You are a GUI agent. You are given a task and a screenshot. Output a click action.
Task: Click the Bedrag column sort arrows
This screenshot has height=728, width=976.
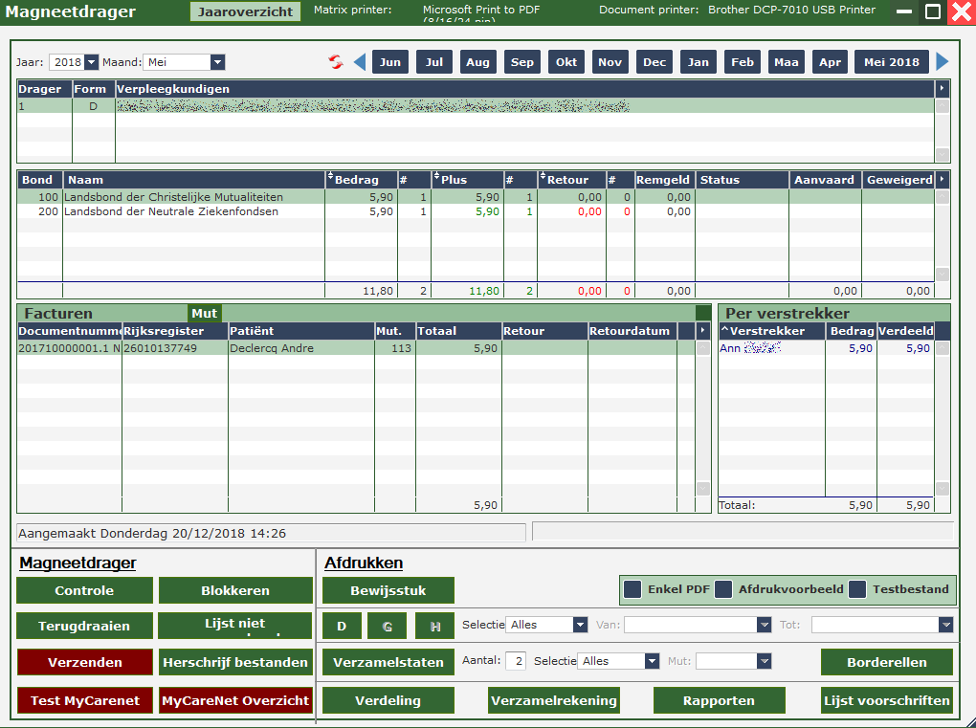click(x=330, y=179)
